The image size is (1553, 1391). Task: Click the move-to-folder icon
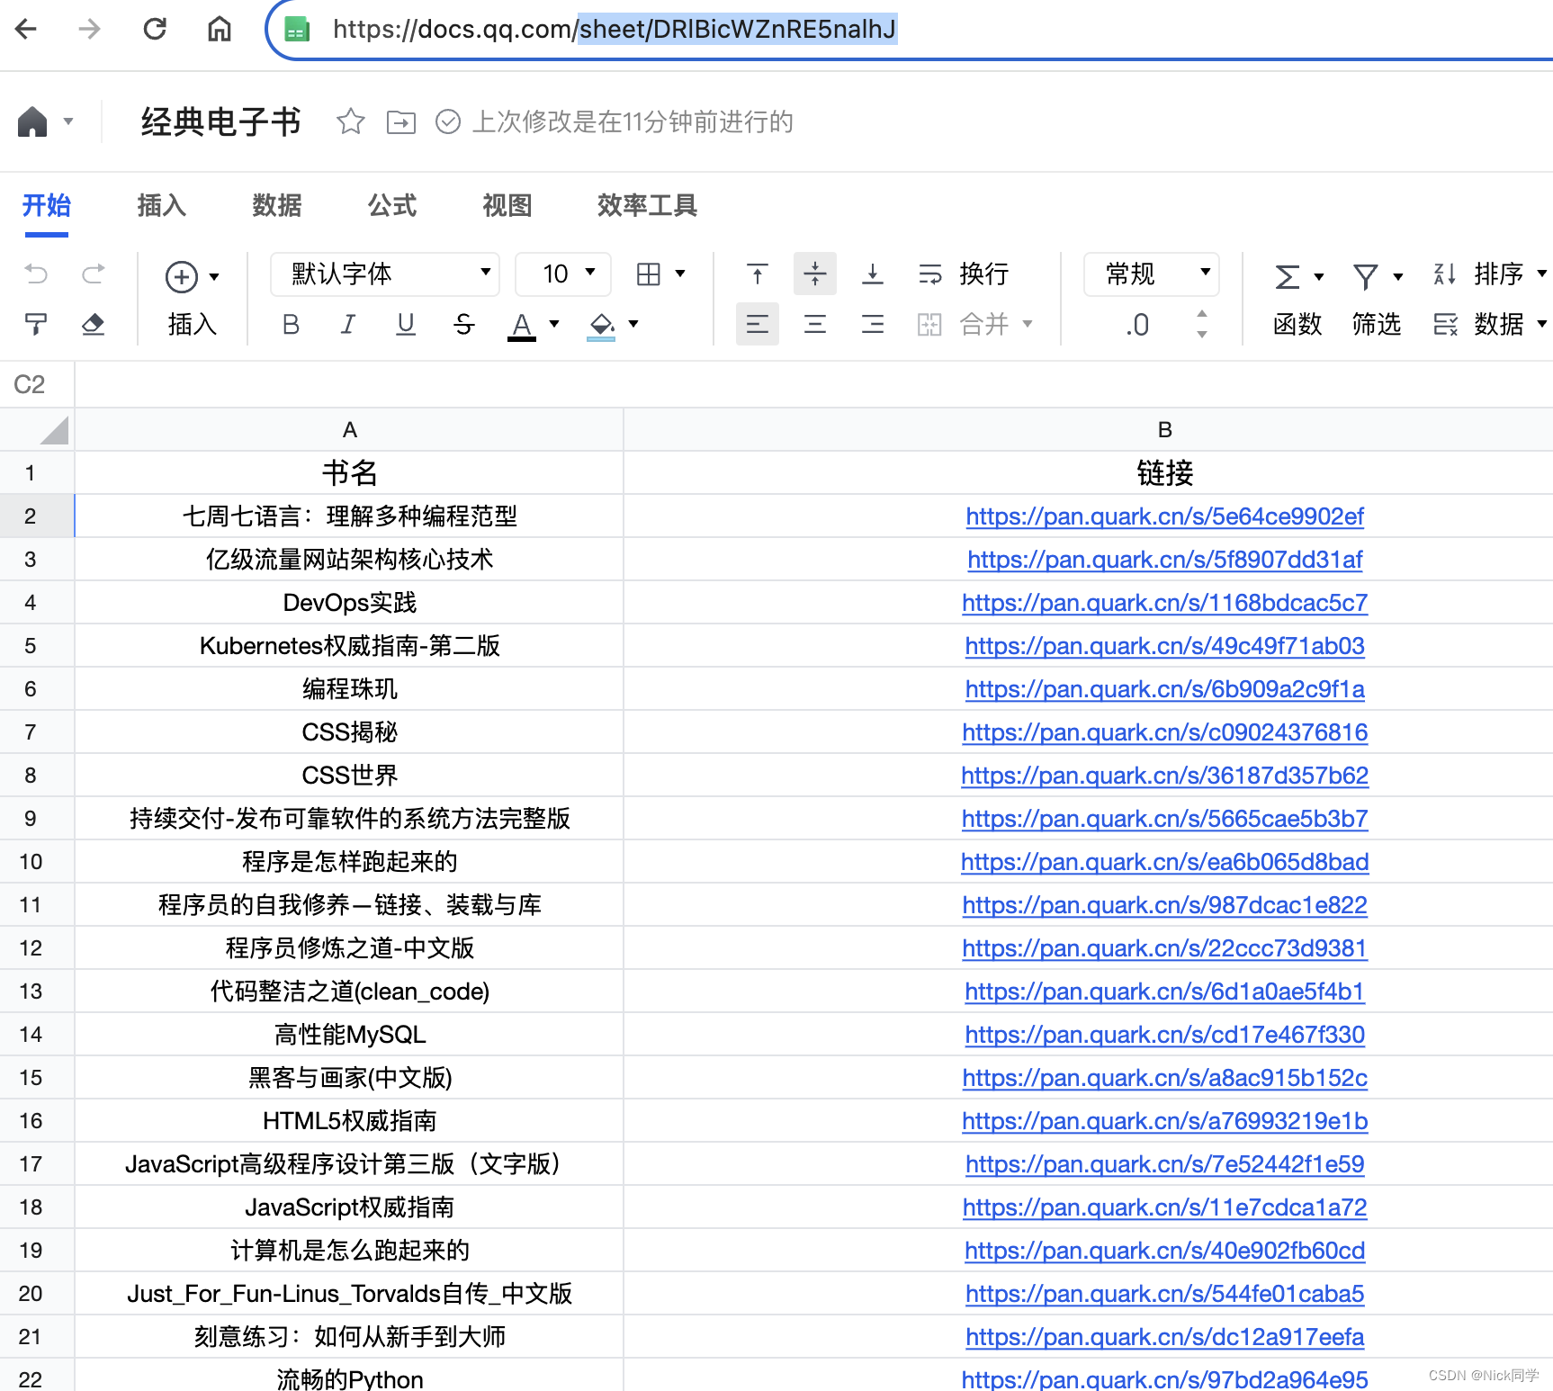pyautogui.click(x=401, y=121)
